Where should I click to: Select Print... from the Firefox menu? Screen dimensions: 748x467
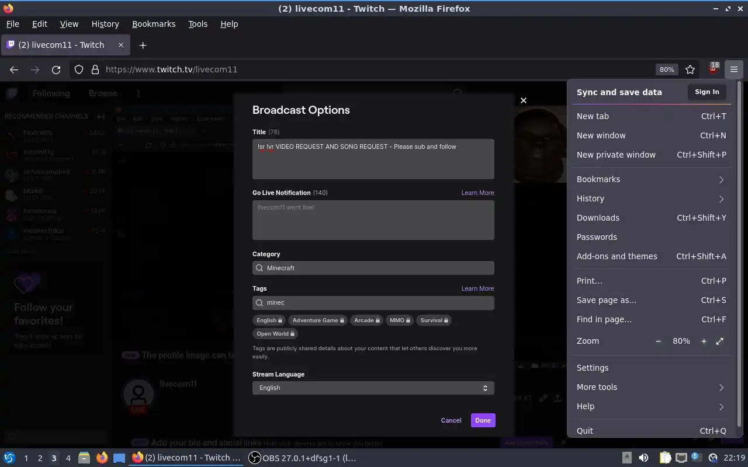point(652,281)
